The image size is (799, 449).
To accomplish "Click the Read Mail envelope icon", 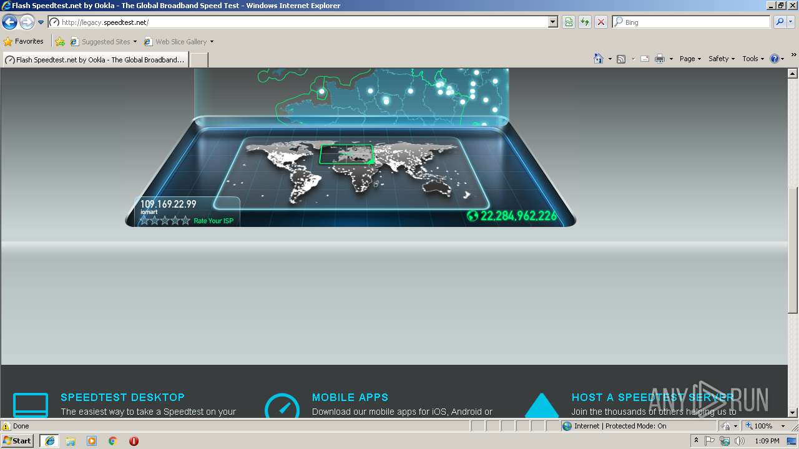I will (645, 59).
